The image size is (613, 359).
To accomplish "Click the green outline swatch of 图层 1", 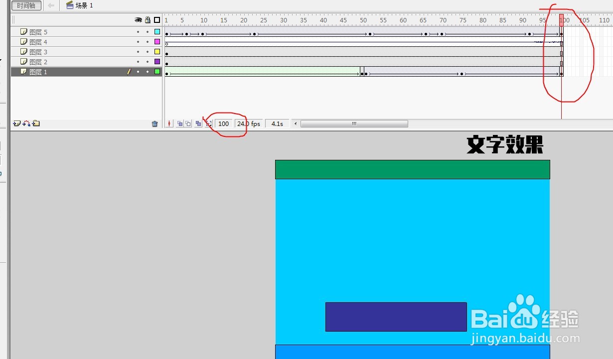I will (x=157, y=72).
